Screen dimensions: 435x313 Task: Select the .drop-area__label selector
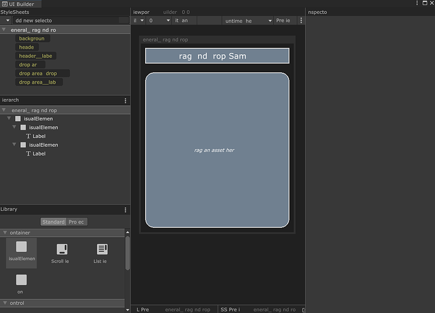(39, 82)
